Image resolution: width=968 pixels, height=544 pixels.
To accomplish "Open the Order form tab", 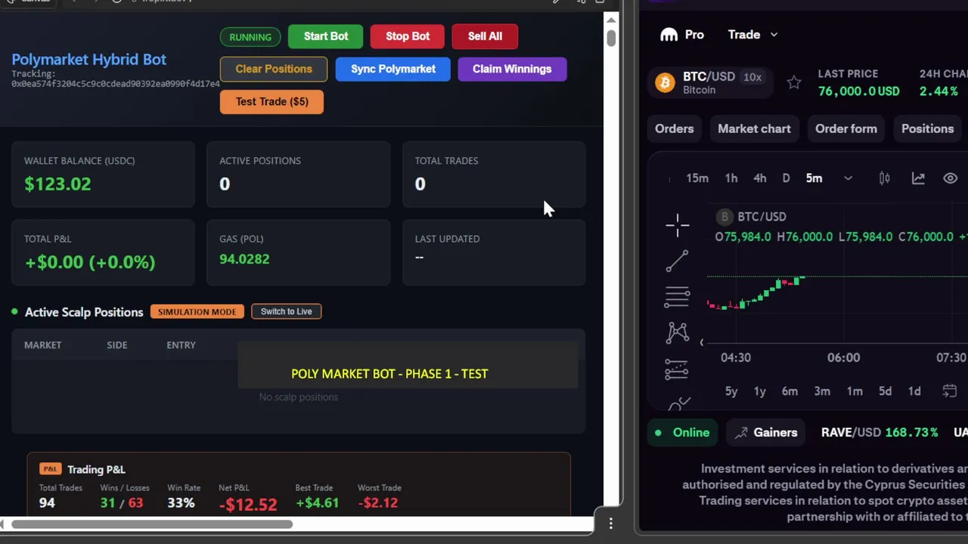I will coord(846,128).
